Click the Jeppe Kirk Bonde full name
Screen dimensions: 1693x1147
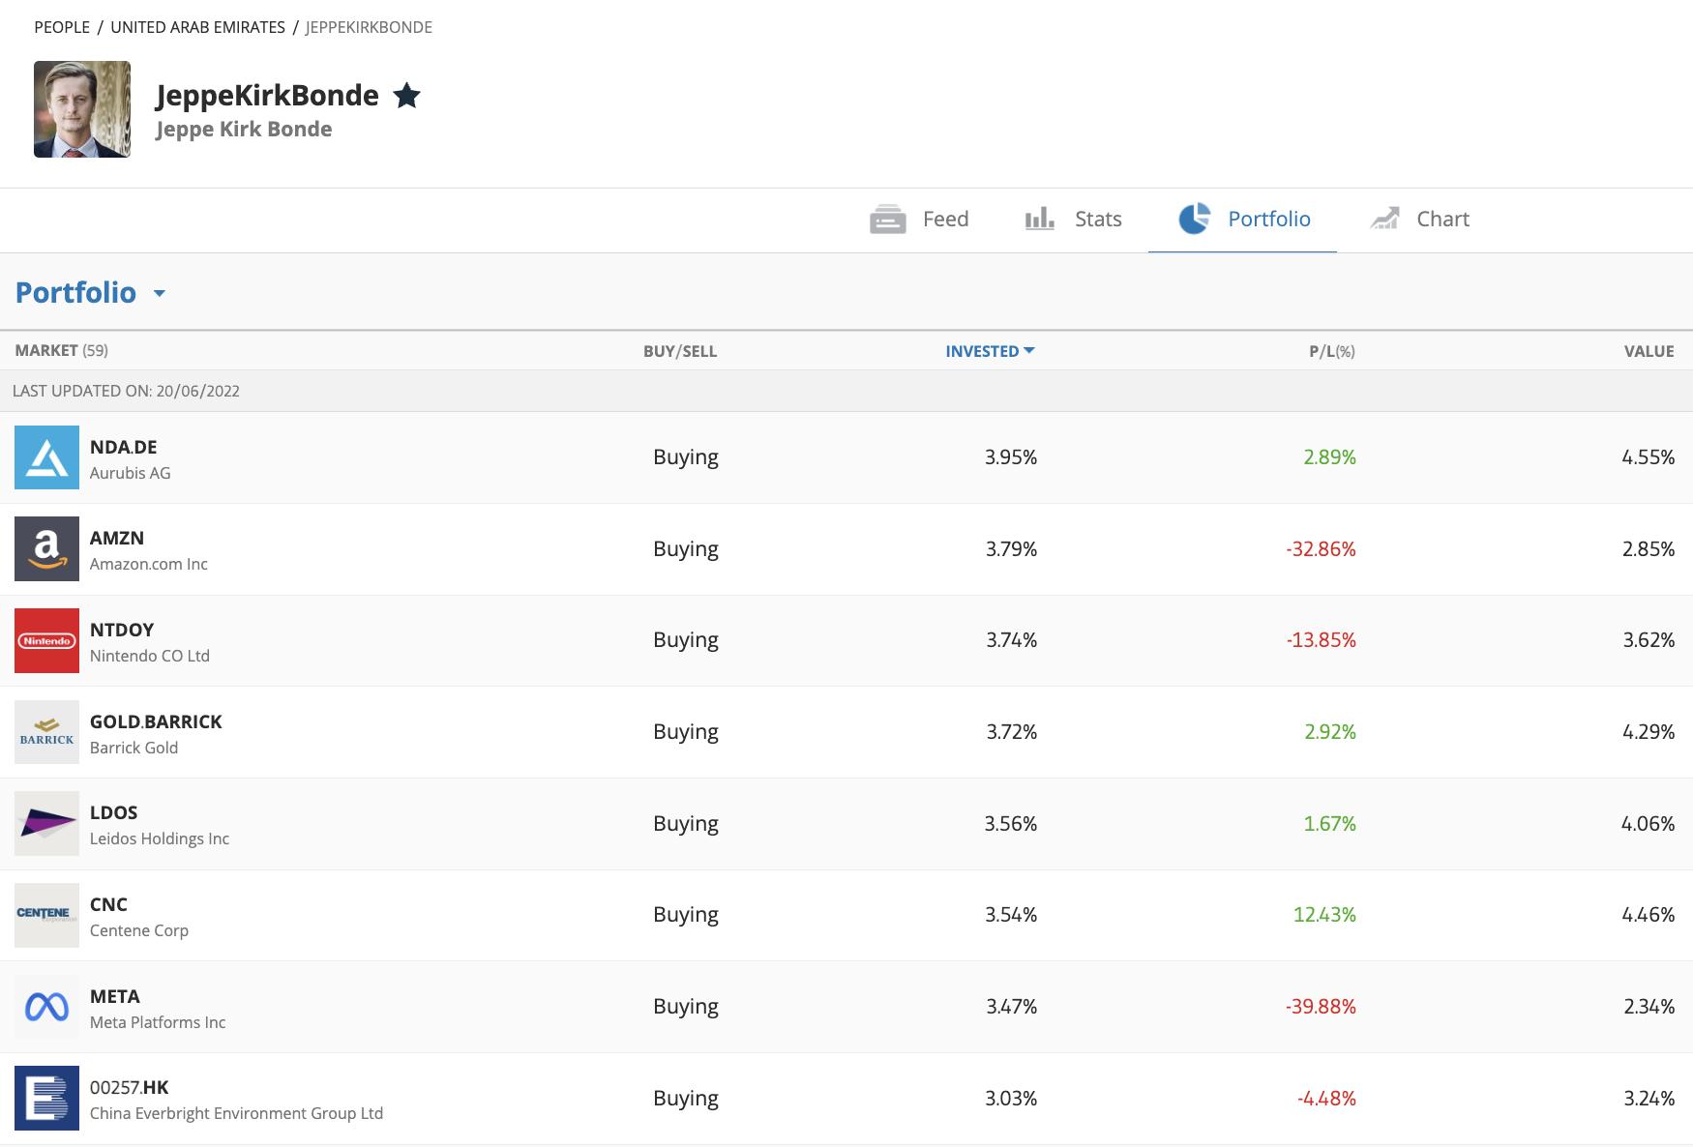coord(244,129)
